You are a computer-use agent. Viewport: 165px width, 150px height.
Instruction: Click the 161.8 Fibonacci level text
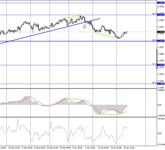pyautogui.click(x=154, y=40)
